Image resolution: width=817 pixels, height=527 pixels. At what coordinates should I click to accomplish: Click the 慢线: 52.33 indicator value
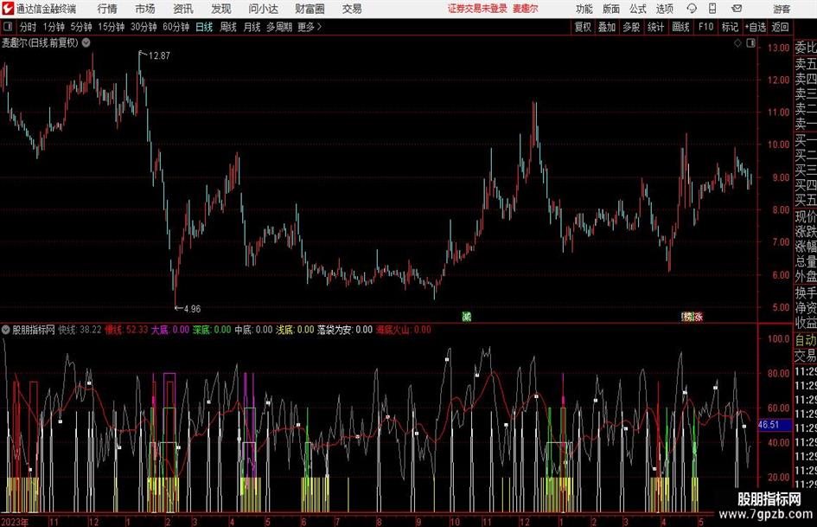click(x=126, y=330)
